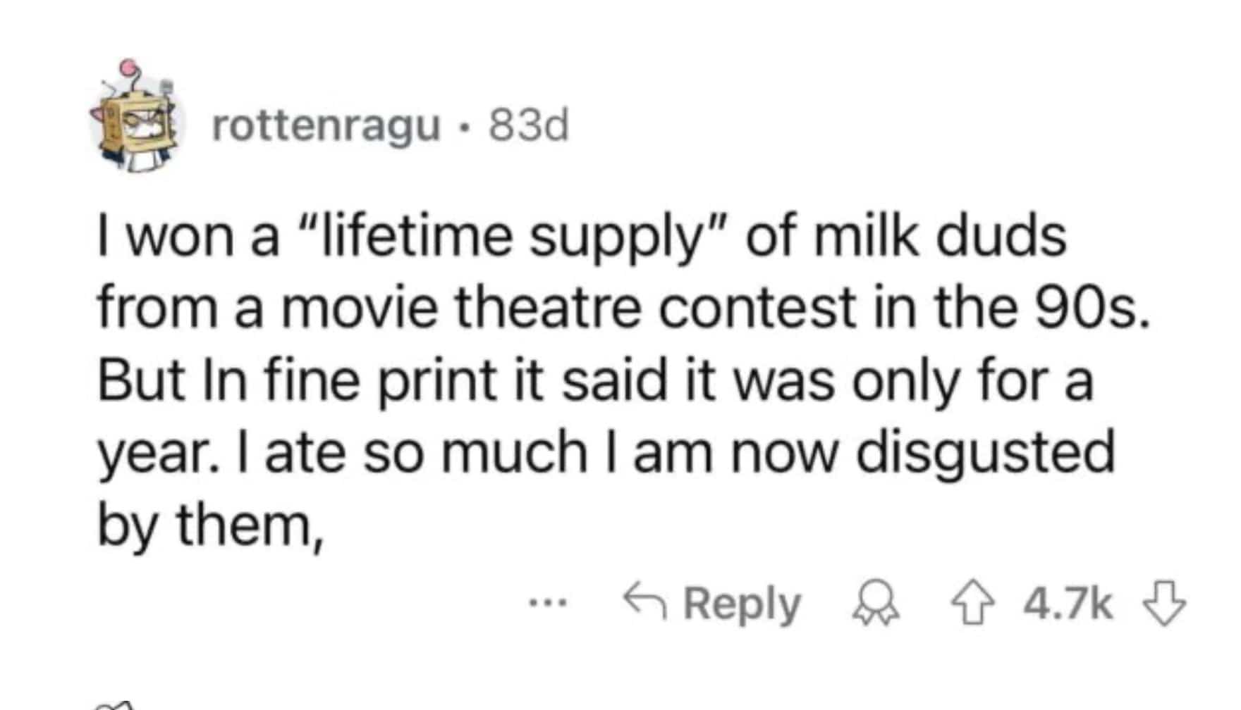The image size is (1241, 710).
Task: Open the rottenragu profile username link
Action: tap(326, 127)
